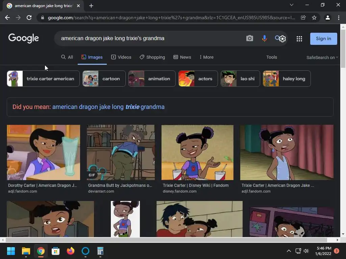Click the Sign in button

[x=323, y=38]
